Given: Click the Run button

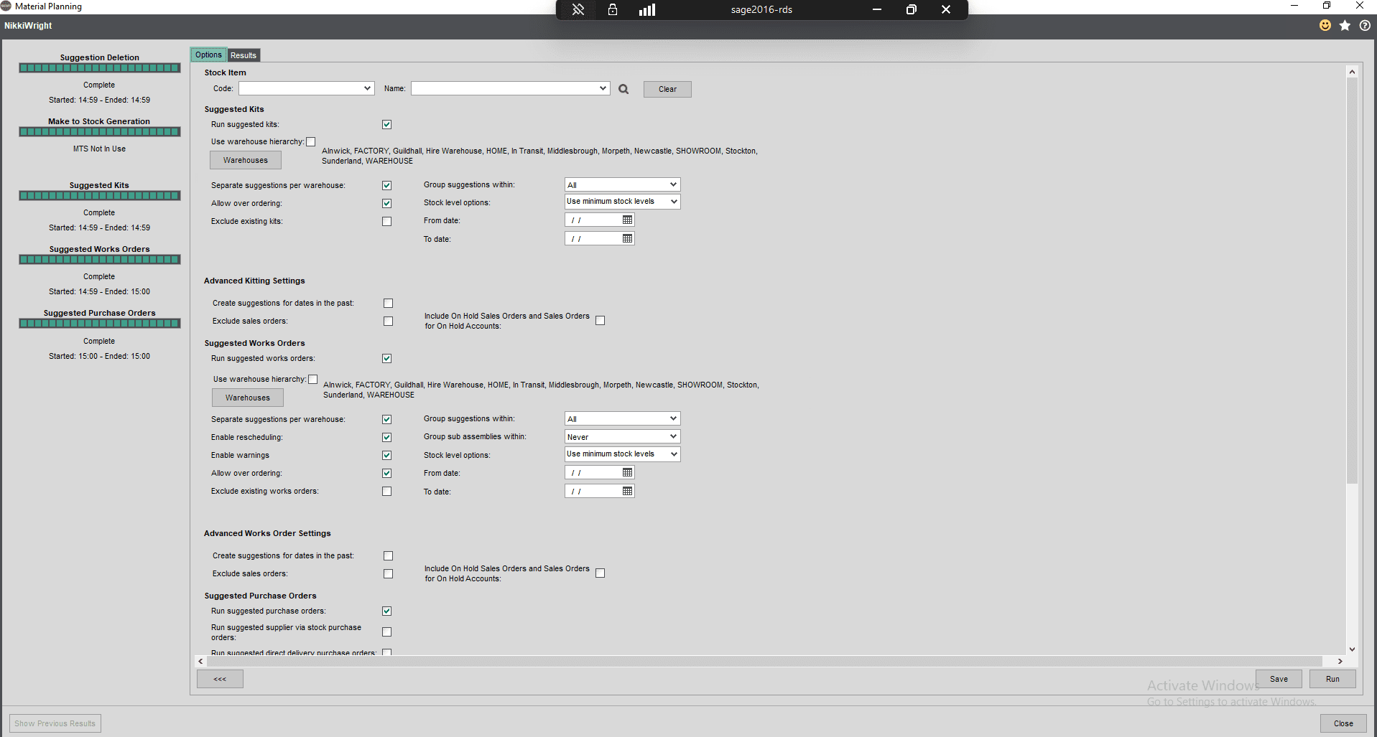Looking at the screenshot, I should click(x=1332, y=679).
